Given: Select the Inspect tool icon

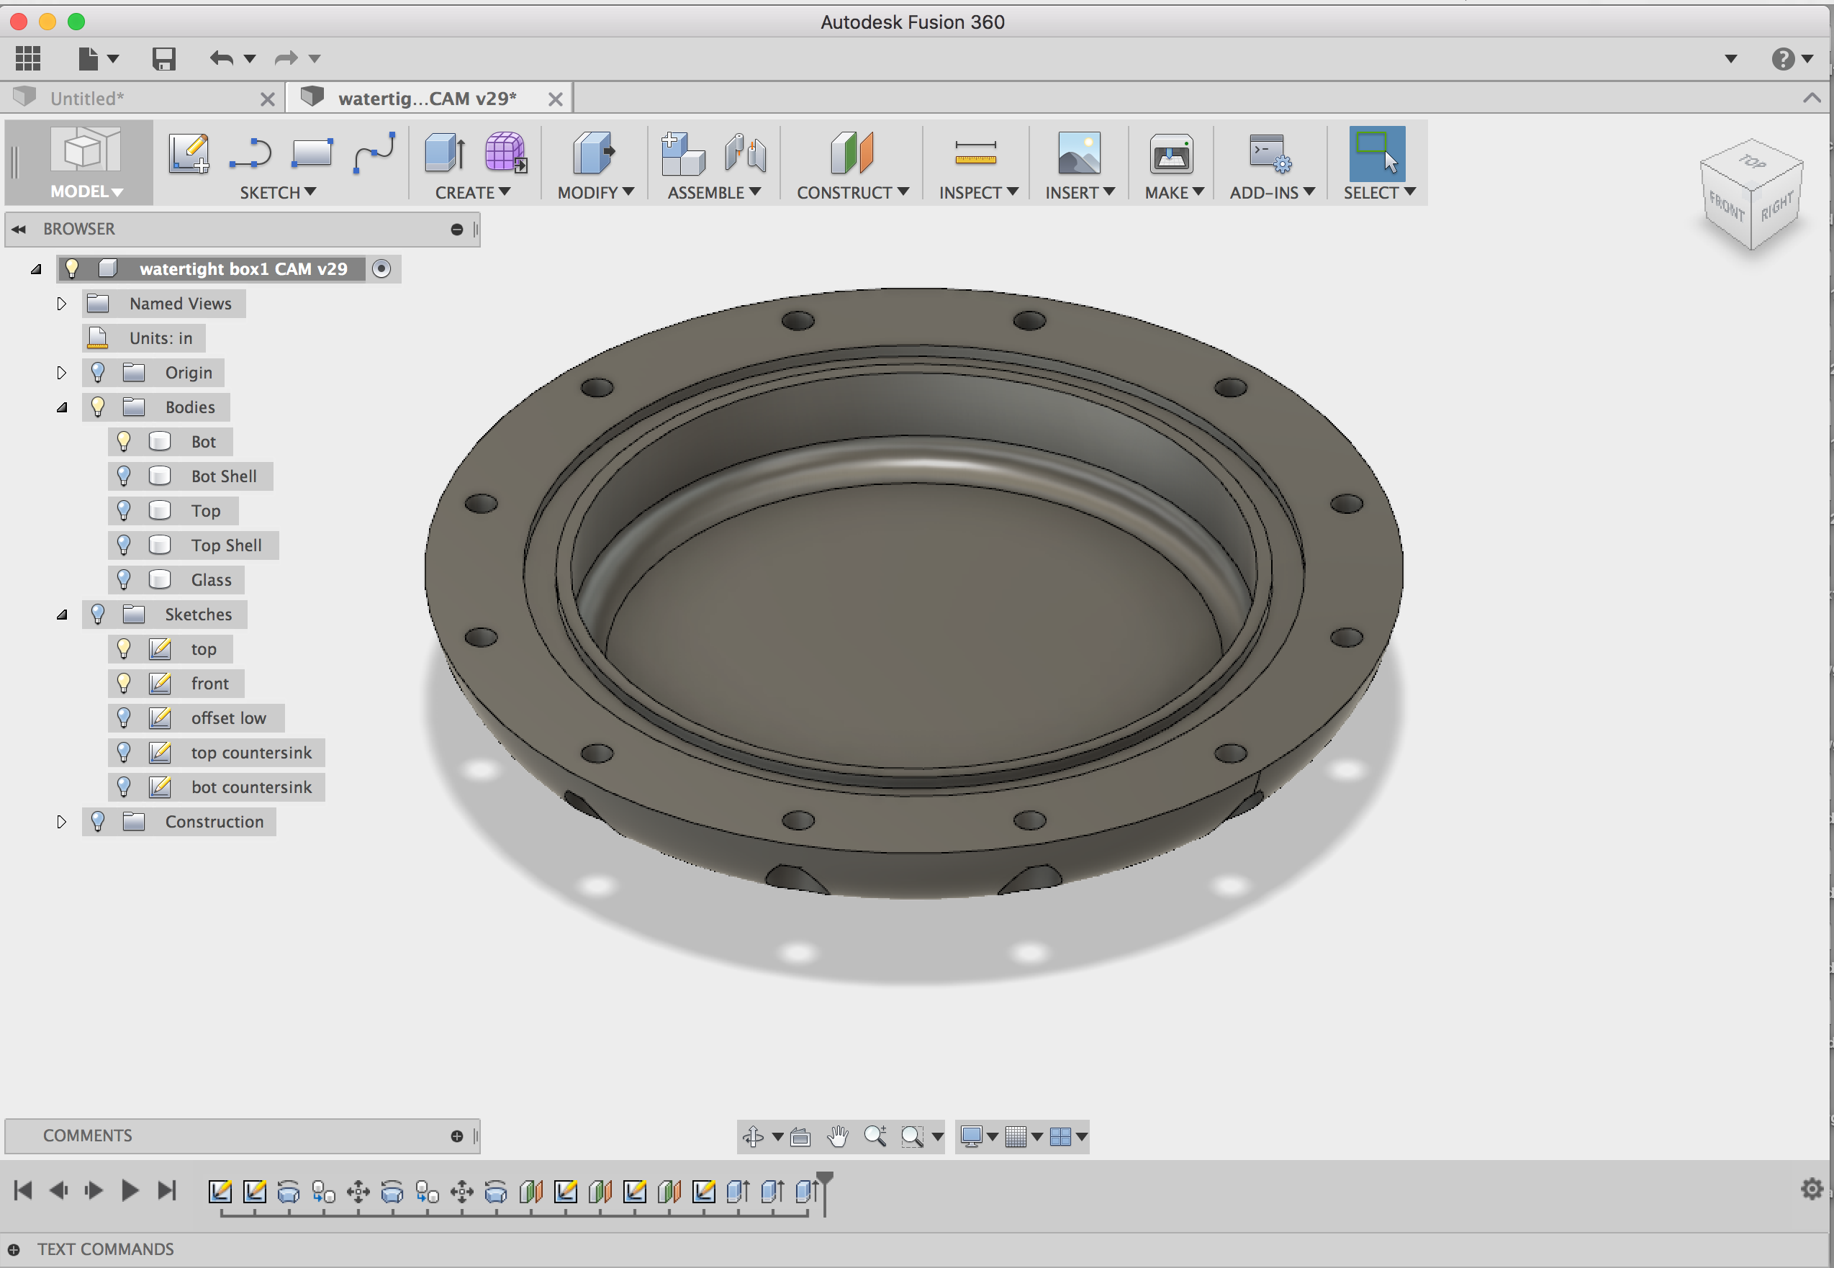Looking at the screenshot, I should [x=974, y=152].
